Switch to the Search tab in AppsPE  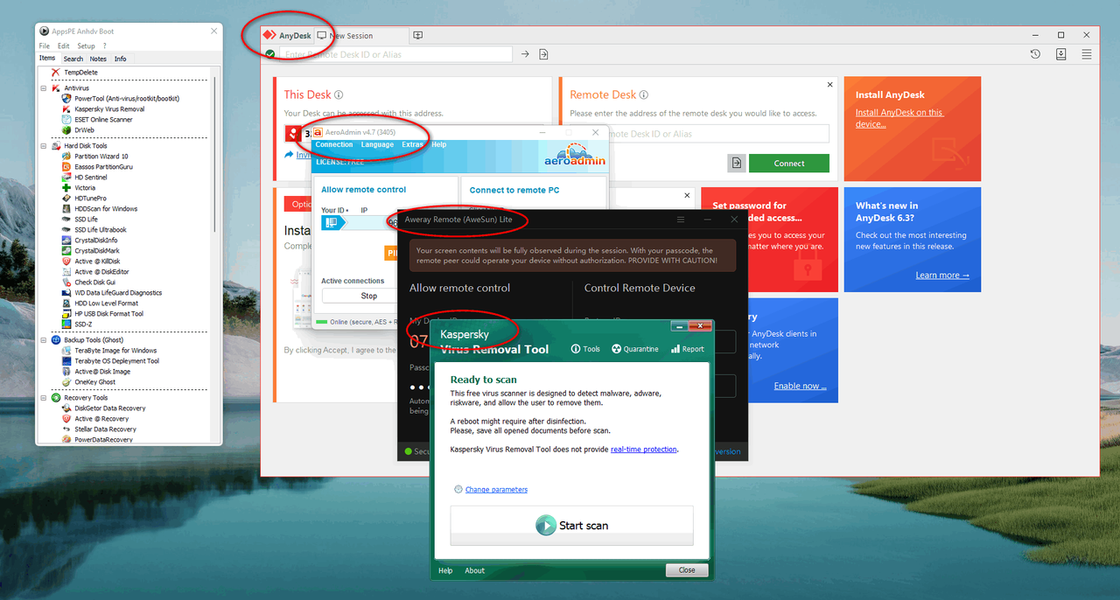(x=73, y=59)
